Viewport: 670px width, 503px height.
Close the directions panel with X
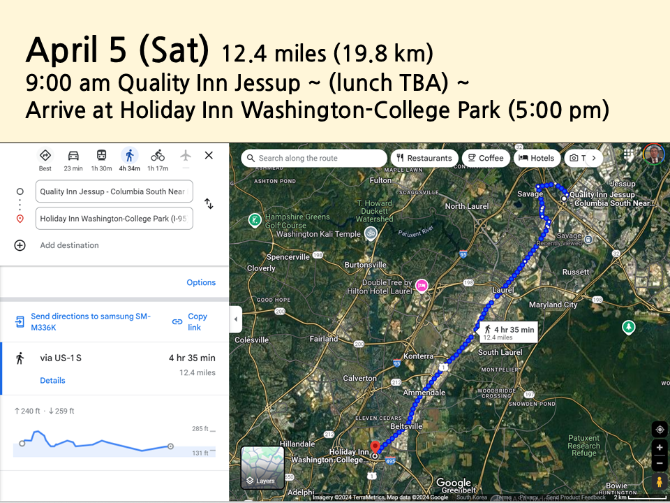click(209, 155)
